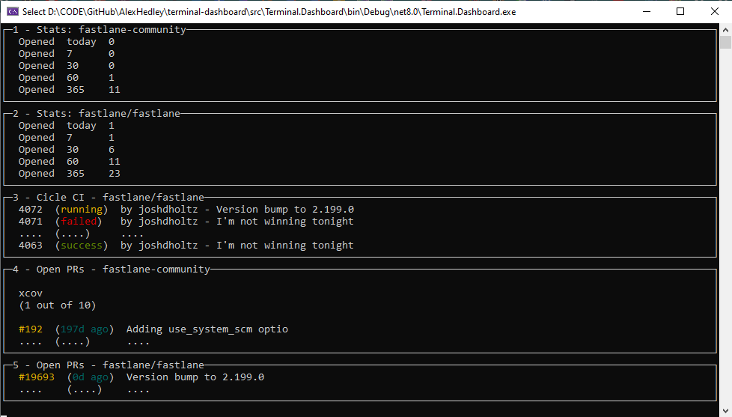Close the Terminal.Dashboard window
The height and width of the screenshot is (417, 732).
click(x=715, y=12)
